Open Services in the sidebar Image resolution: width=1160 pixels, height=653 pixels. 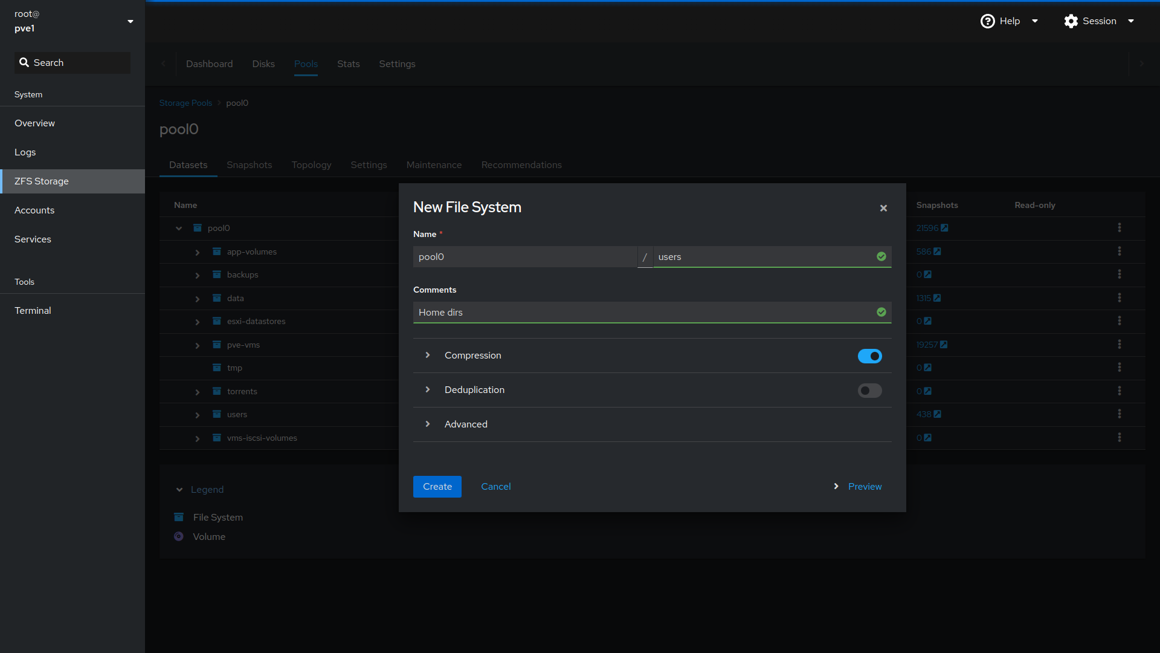[72, 239]
